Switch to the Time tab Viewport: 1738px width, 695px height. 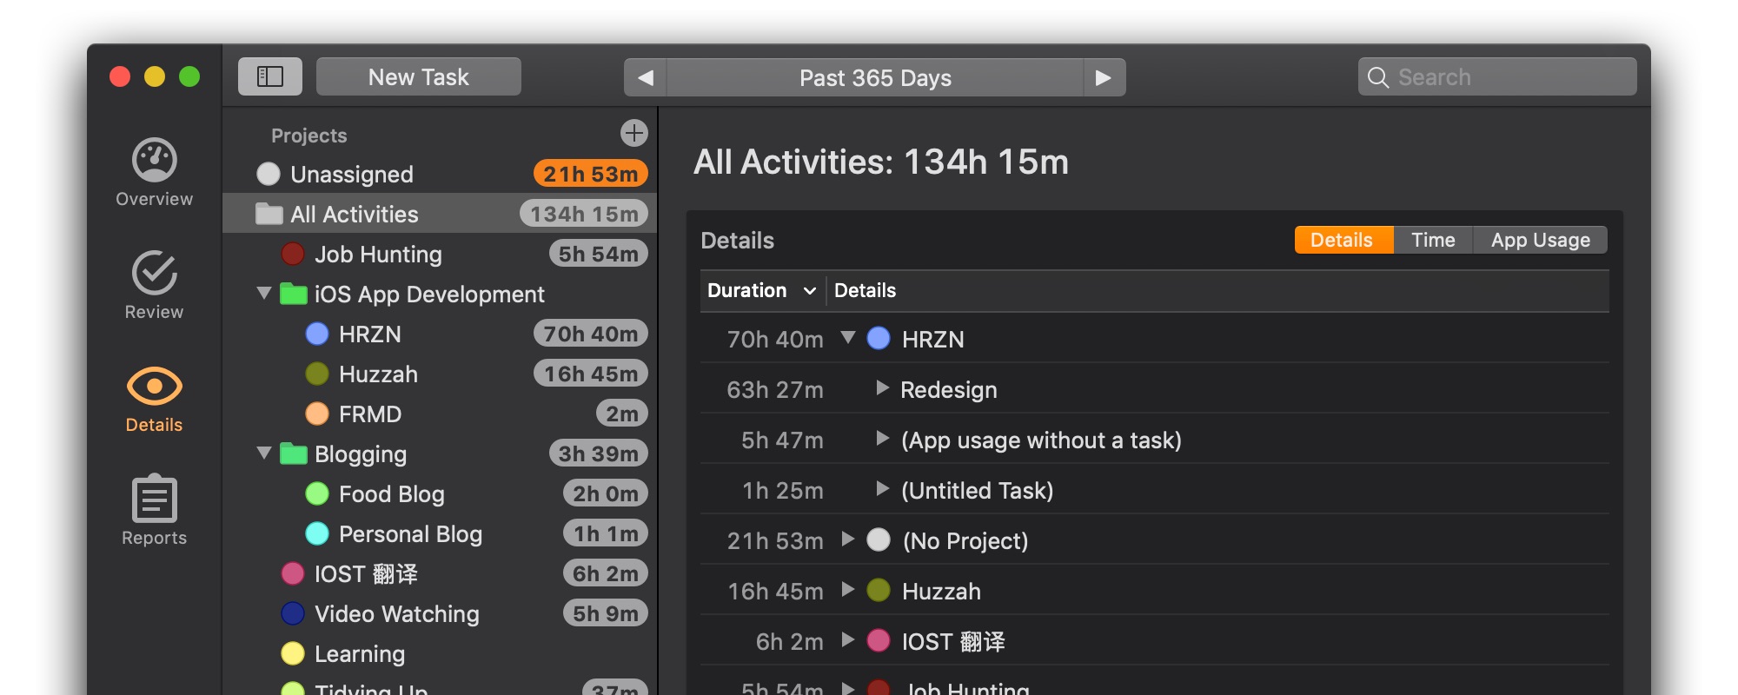[1433, 240]
